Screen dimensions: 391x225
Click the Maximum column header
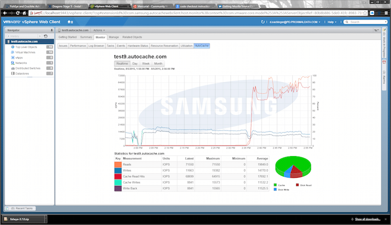click(213, 158)
